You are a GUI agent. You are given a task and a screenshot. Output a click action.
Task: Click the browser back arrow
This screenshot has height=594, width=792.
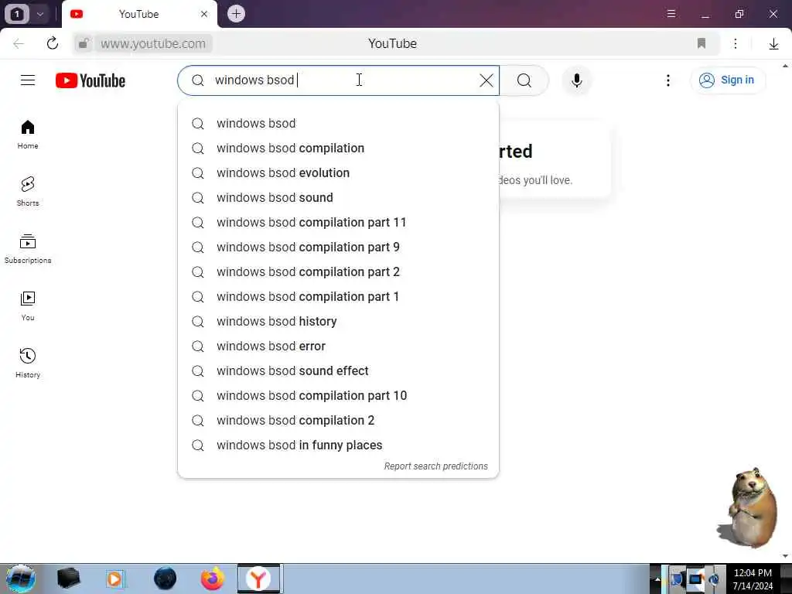(19, 43)
